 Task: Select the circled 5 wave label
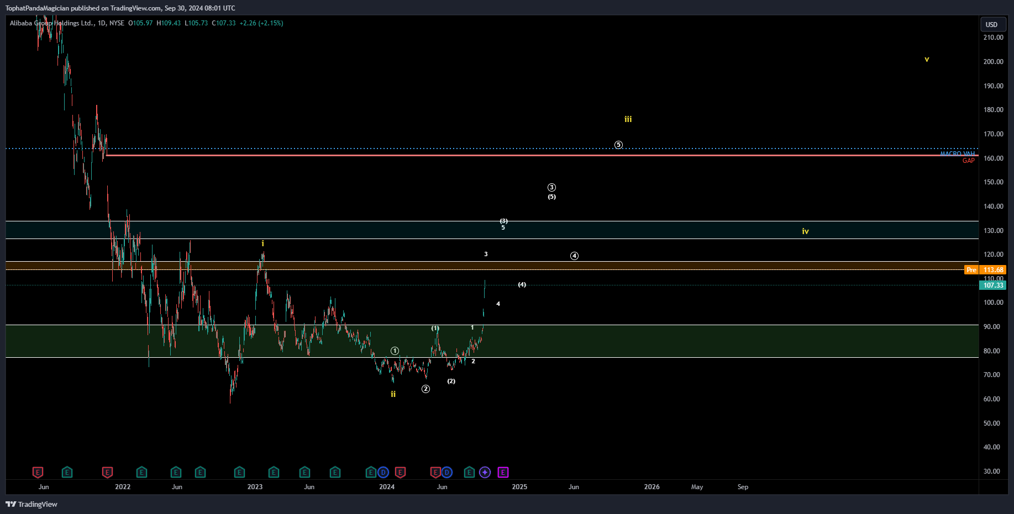click(x=619, y=145)
